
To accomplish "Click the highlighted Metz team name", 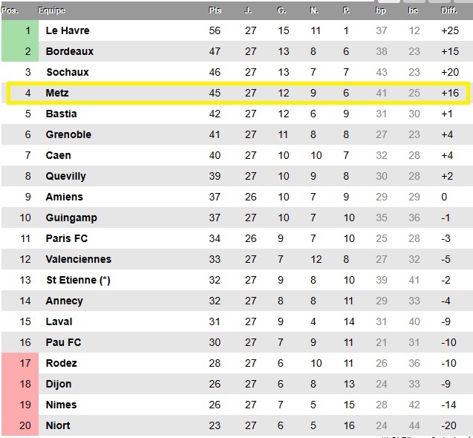I will point(58,93).
